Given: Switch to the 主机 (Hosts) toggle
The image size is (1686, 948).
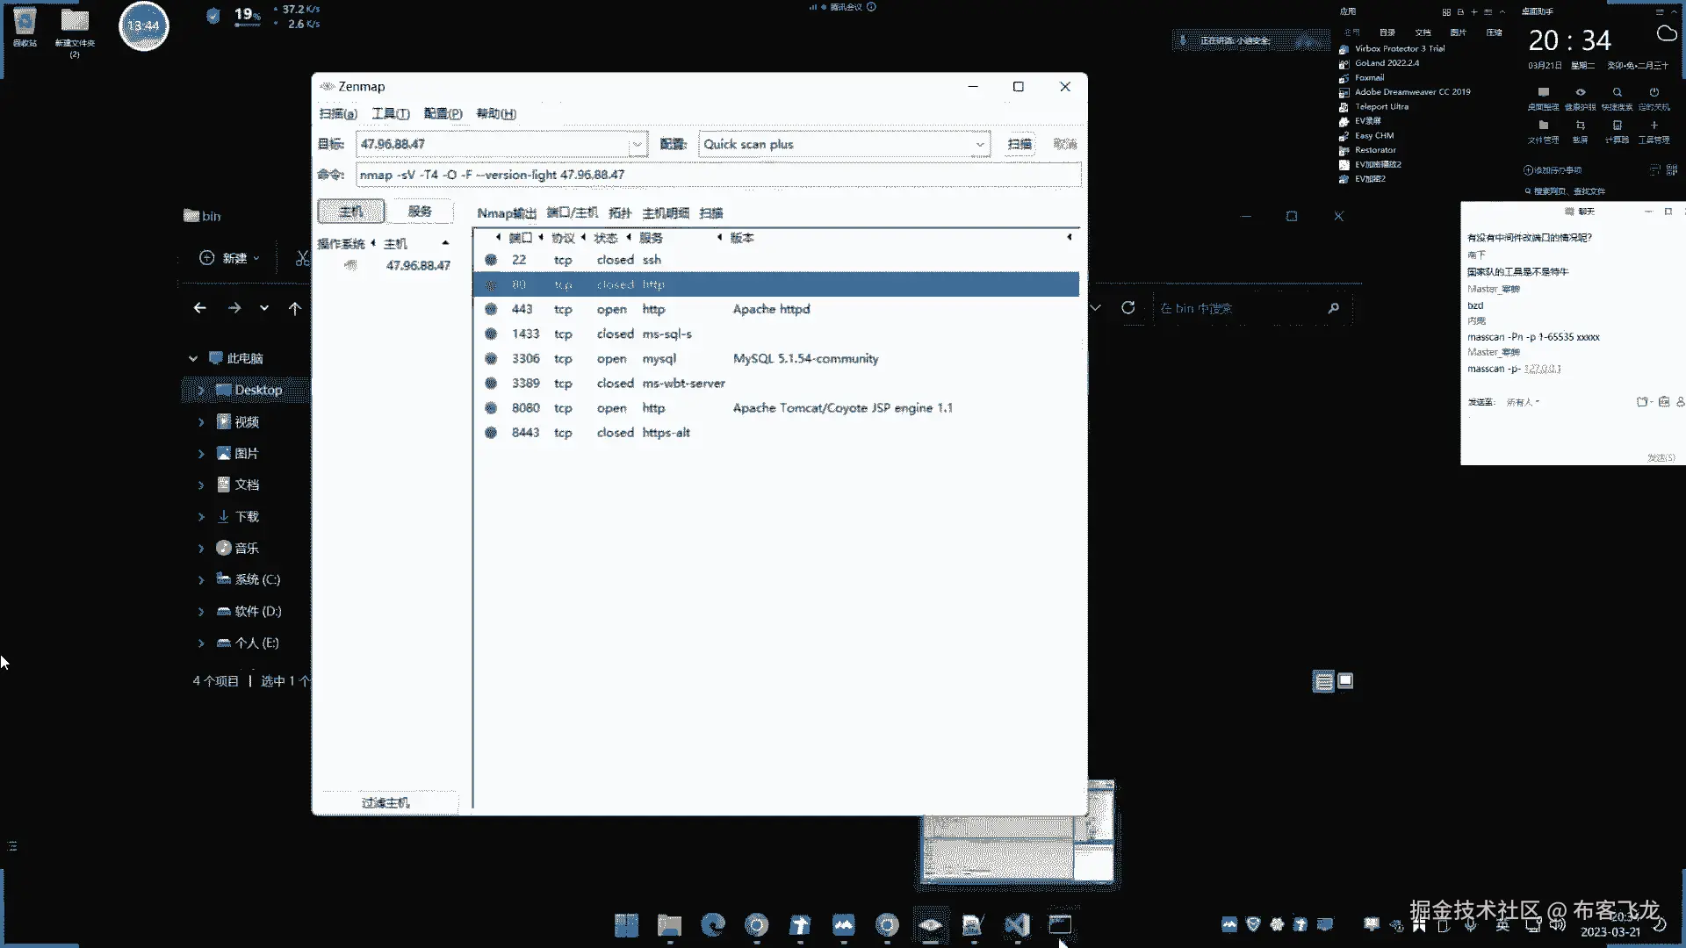Looking at the screenshot, I should (x=351, y=212).
